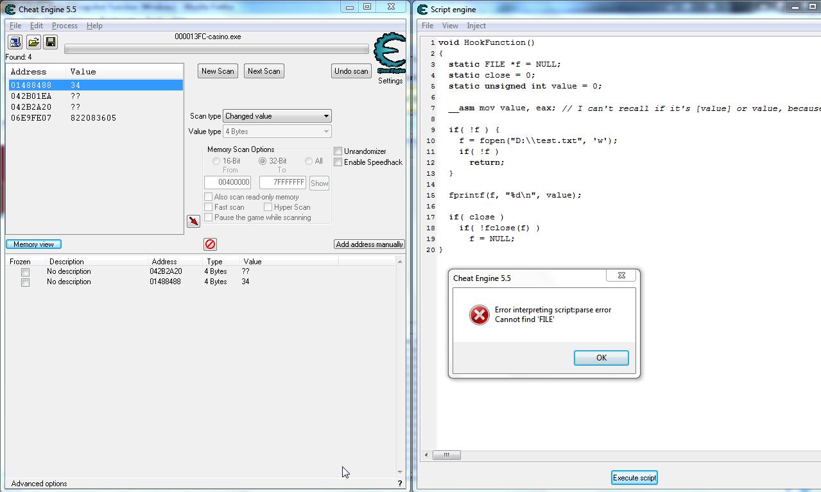The image size is (821, 492).
Task: Click the process selection icon
Action: (x=14, y=42)
